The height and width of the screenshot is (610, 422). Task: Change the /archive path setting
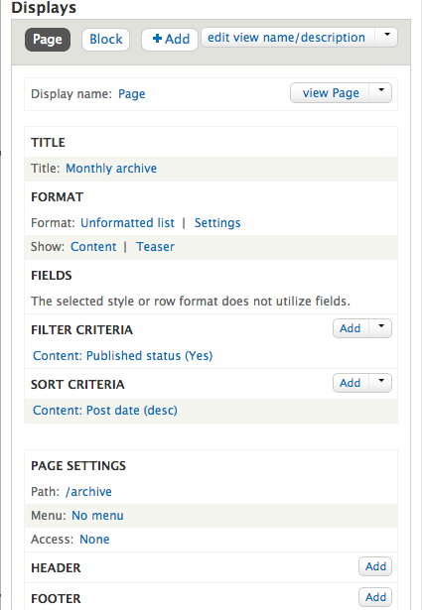coord(88,492)
